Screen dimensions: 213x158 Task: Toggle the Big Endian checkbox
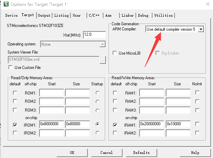point(158,53)
